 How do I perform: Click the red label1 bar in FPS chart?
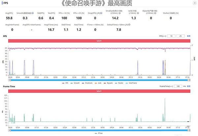(x=99, y=41)
